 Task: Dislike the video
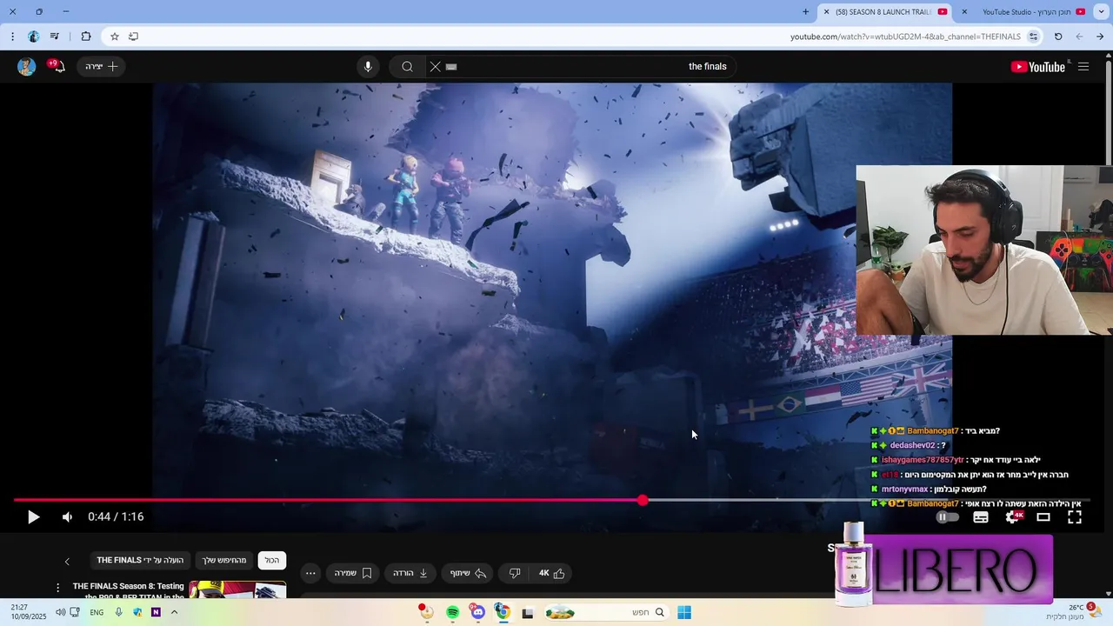(515, 573)
